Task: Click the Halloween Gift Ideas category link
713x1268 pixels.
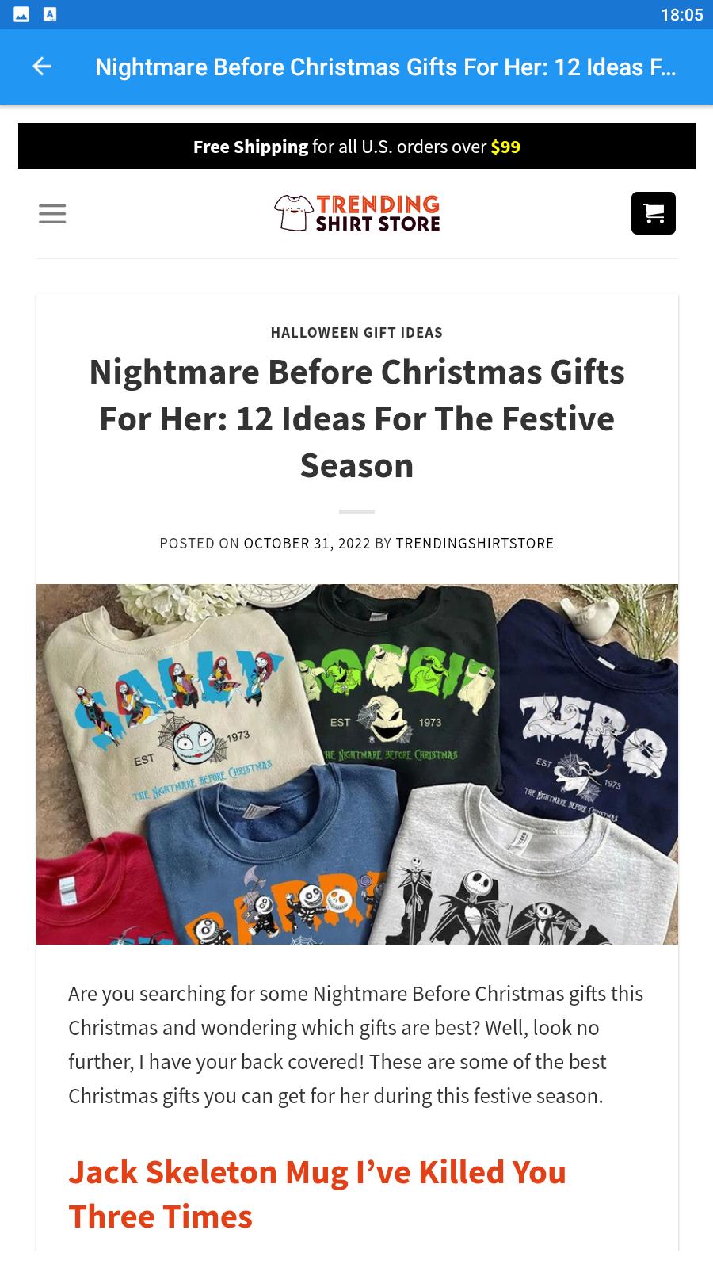Action: 356,332
